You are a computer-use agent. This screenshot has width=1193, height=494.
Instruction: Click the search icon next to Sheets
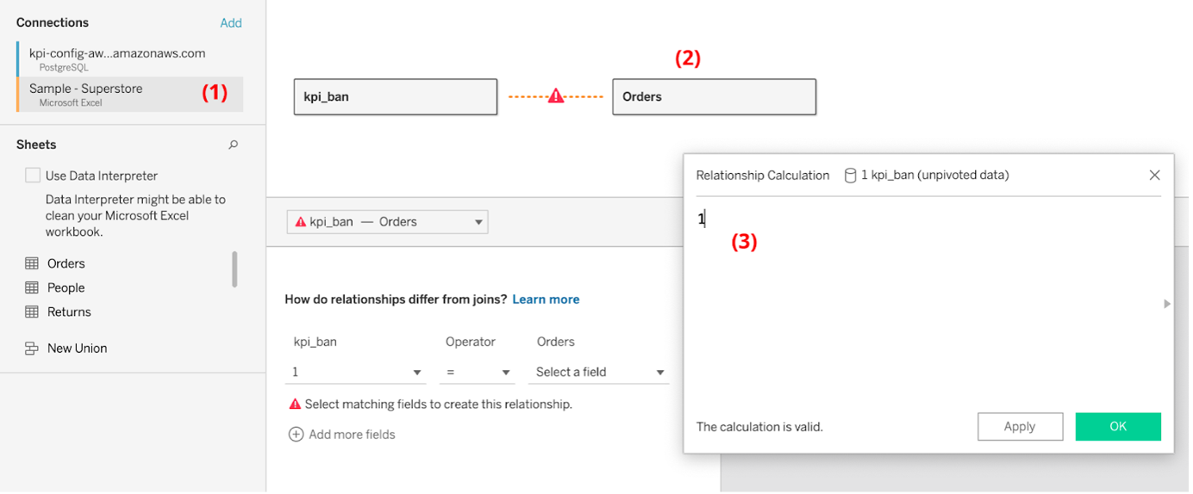coord(233,145)
